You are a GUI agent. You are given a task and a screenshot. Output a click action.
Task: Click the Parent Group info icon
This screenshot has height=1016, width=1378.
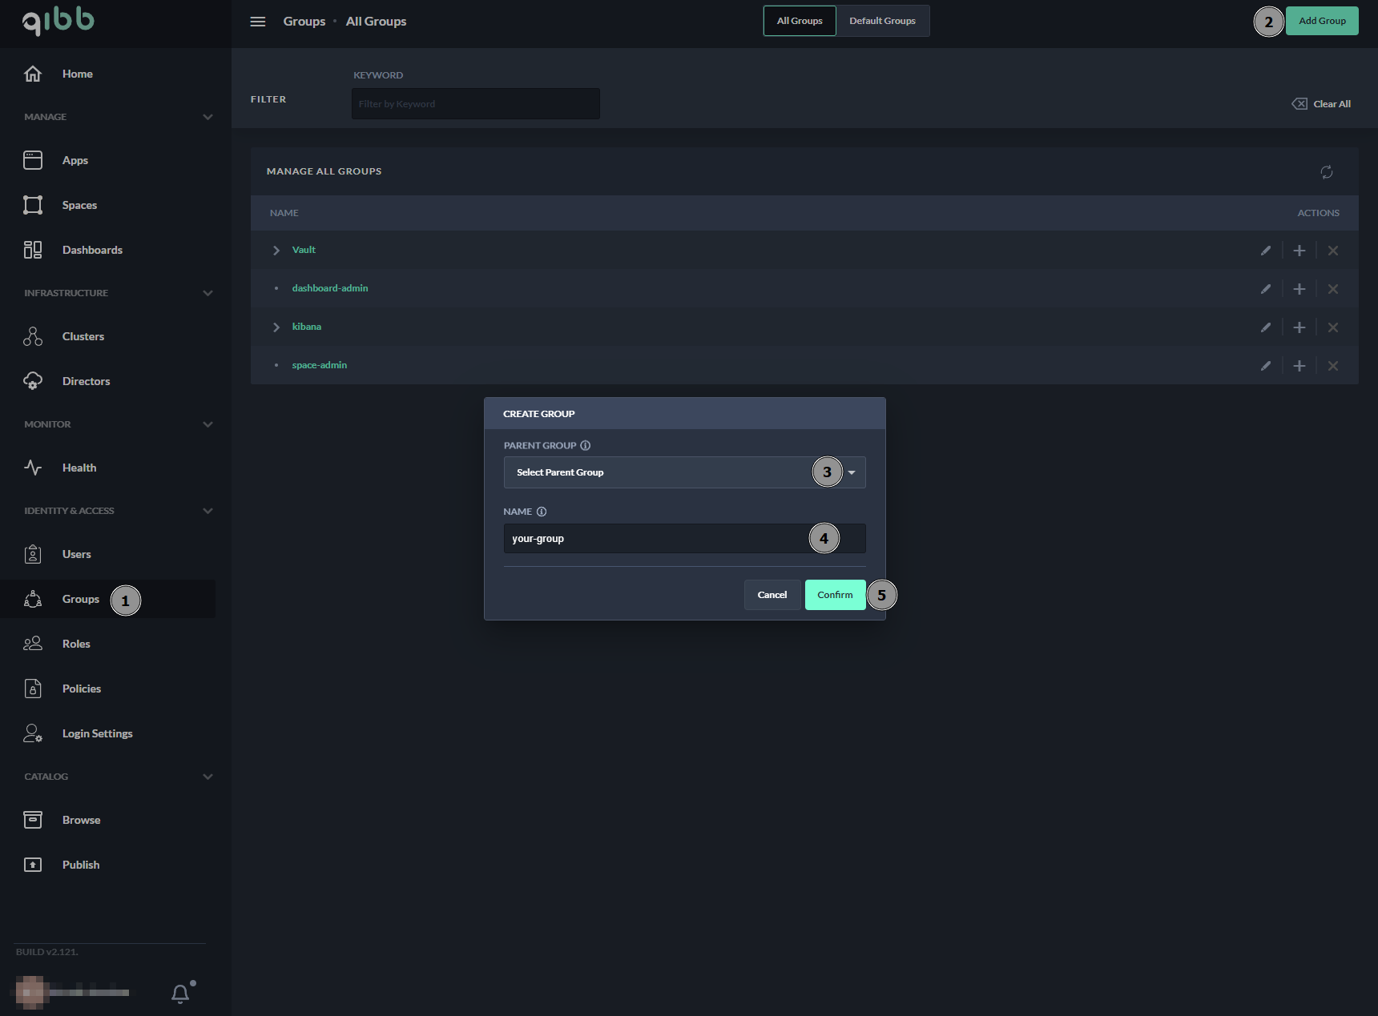(585, 446)
